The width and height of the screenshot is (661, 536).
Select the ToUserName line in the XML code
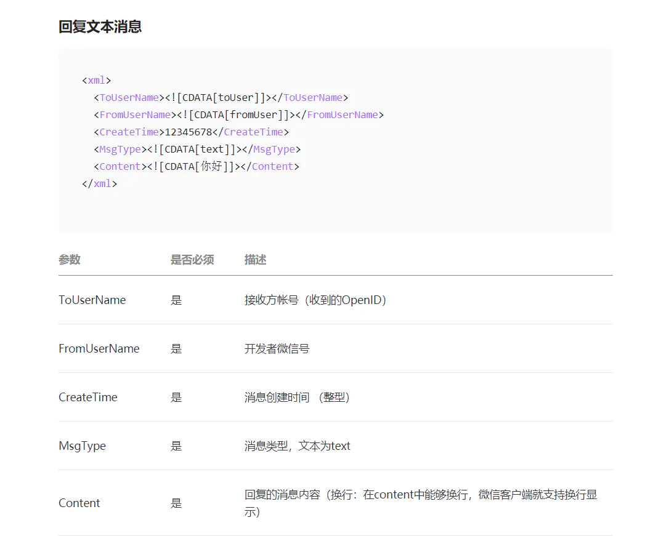pyautogui.click(x=221, y=97)
